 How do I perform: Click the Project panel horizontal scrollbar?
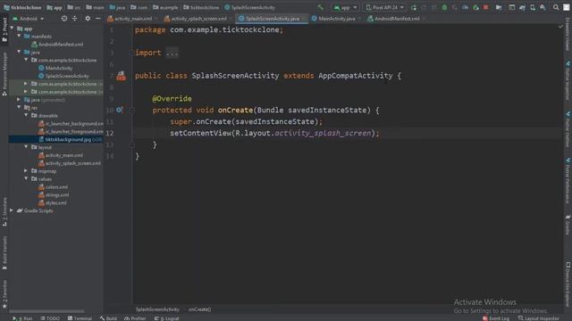coord(46,311)
